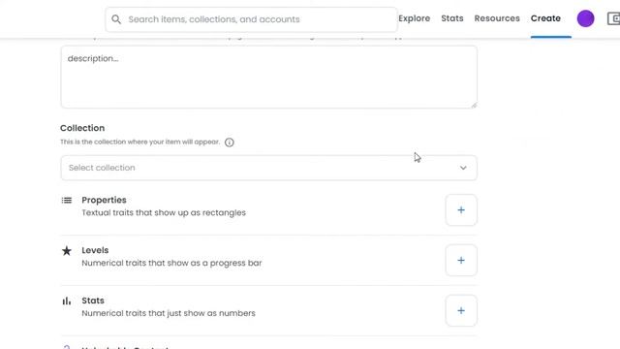Click into the description text area

269,77
